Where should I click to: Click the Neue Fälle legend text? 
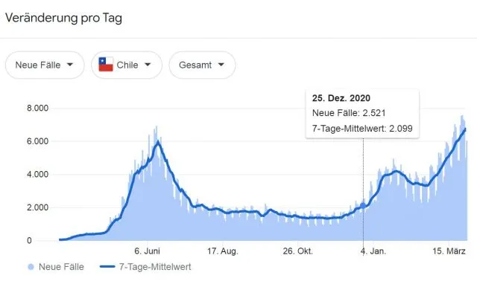[x=61, y=267]
